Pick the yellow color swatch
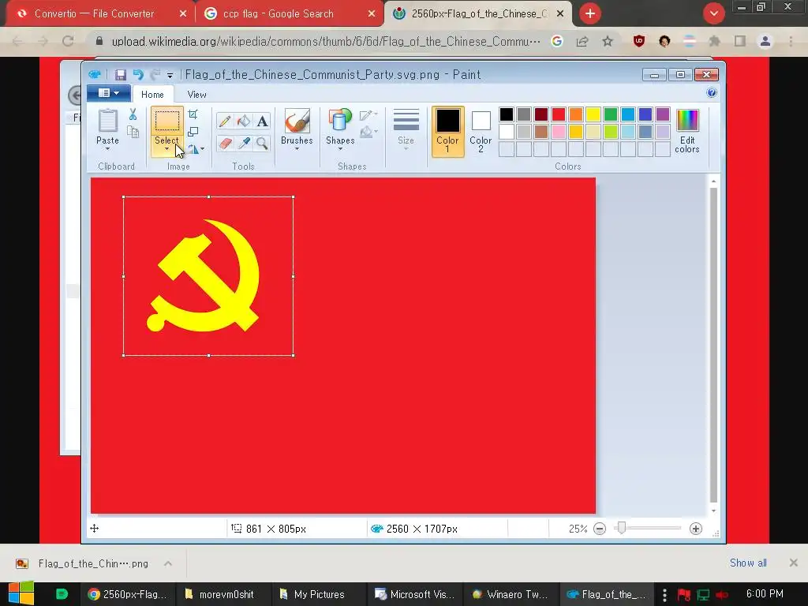 [593, 114]
